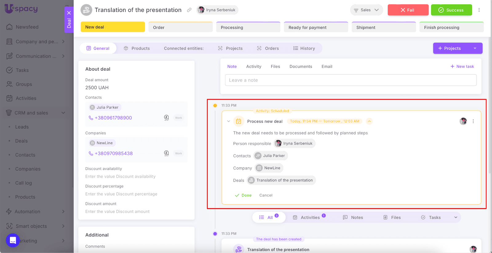
Task: Close the Deal side panel with X
Action: 69,13
